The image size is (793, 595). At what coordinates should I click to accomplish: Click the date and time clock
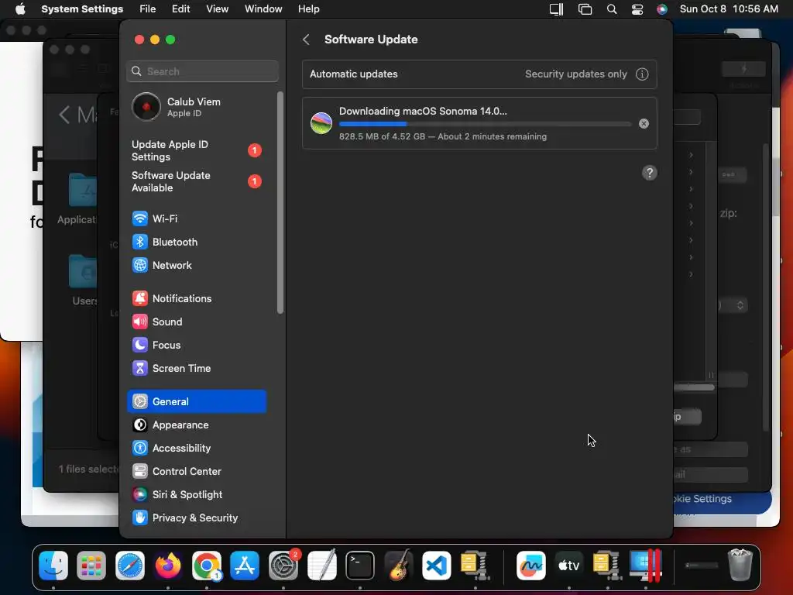(x=729, y=9)
